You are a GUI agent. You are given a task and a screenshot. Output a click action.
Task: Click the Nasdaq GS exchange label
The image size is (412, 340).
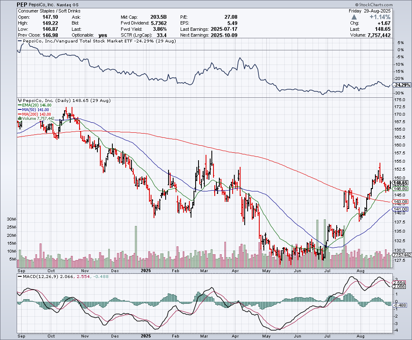(x=68, y=5)
